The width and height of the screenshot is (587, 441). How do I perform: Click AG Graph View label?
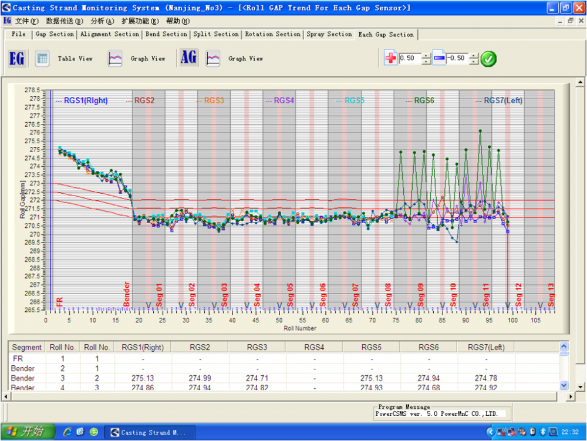click(245, 59)
